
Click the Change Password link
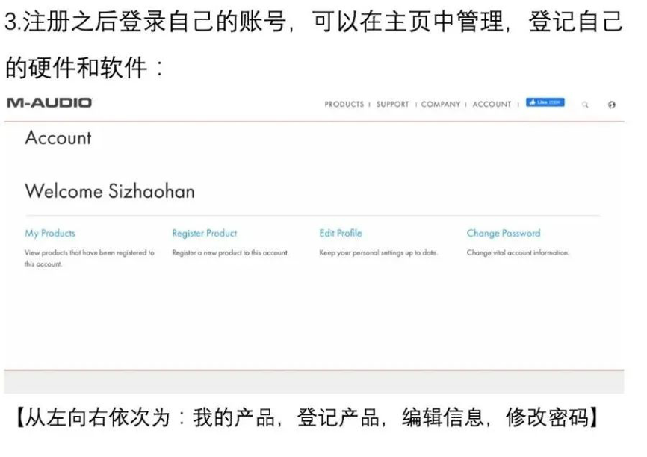point(503,233)
